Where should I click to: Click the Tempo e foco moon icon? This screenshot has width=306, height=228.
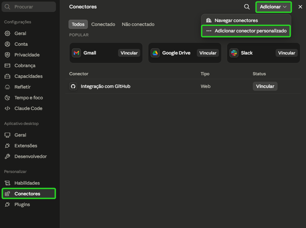click(x=7, y=98)
